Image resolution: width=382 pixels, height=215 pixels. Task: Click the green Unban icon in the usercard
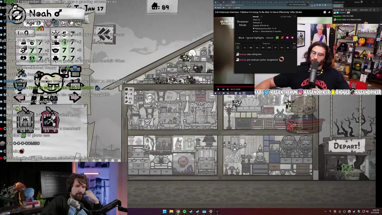pos(238,47)
